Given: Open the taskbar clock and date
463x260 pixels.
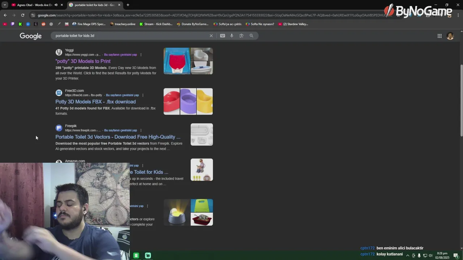Looking at the screenshot, I should (442, 256).
